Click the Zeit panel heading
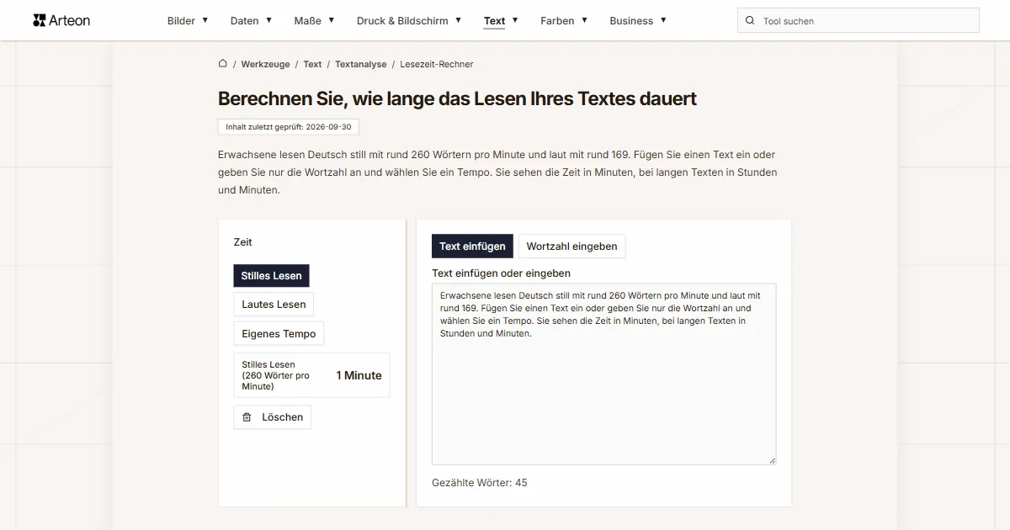Image resolution: width=1010 pixels, height=530 pixels. [x=242, y=242]
